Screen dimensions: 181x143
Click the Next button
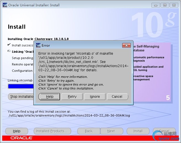pos(112,131)
